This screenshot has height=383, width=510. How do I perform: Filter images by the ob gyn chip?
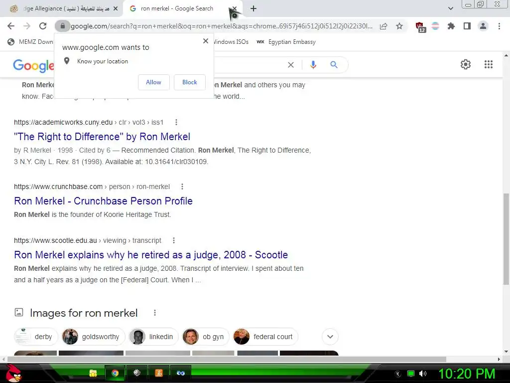[x=206, y=337]
